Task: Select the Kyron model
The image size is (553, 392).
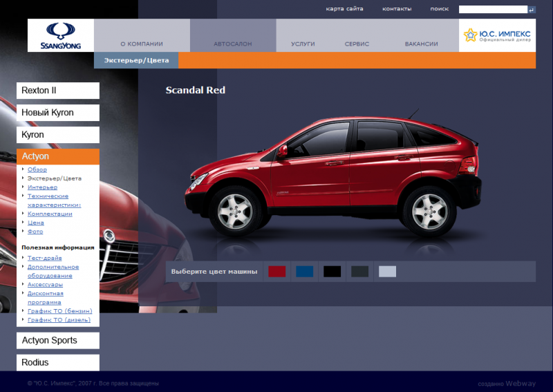Action: click(x=58, y=135)
